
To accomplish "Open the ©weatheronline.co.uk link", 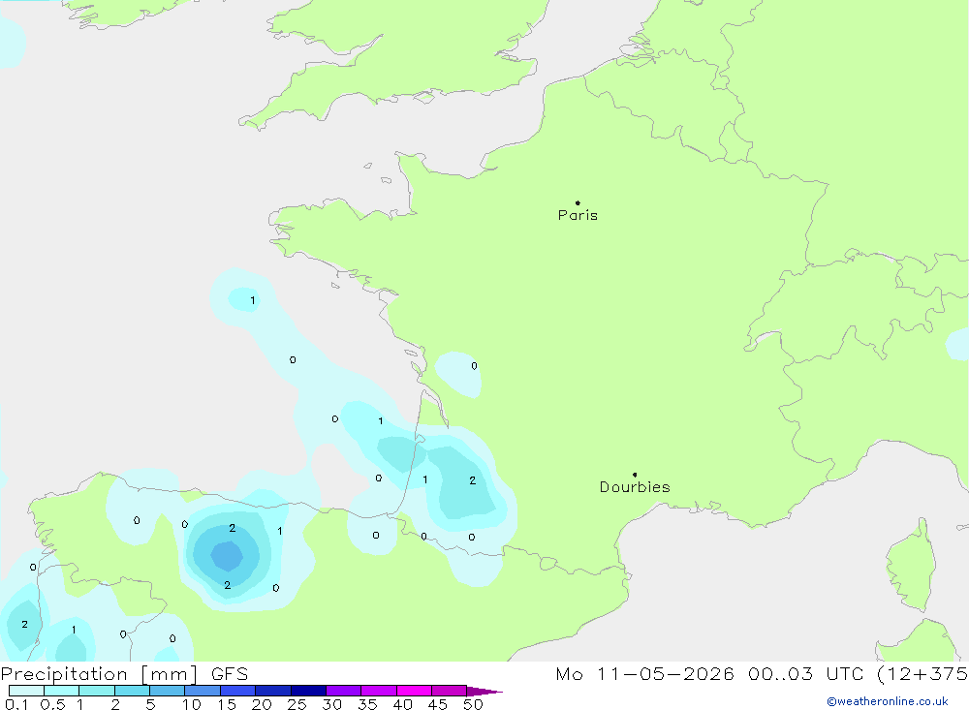I will pyautogui.click(x=888, y=701).
